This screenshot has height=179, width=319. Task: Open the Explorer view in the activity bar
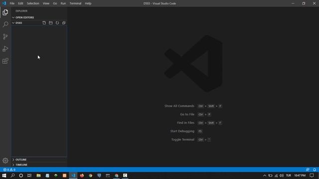[x=5, y=12]
